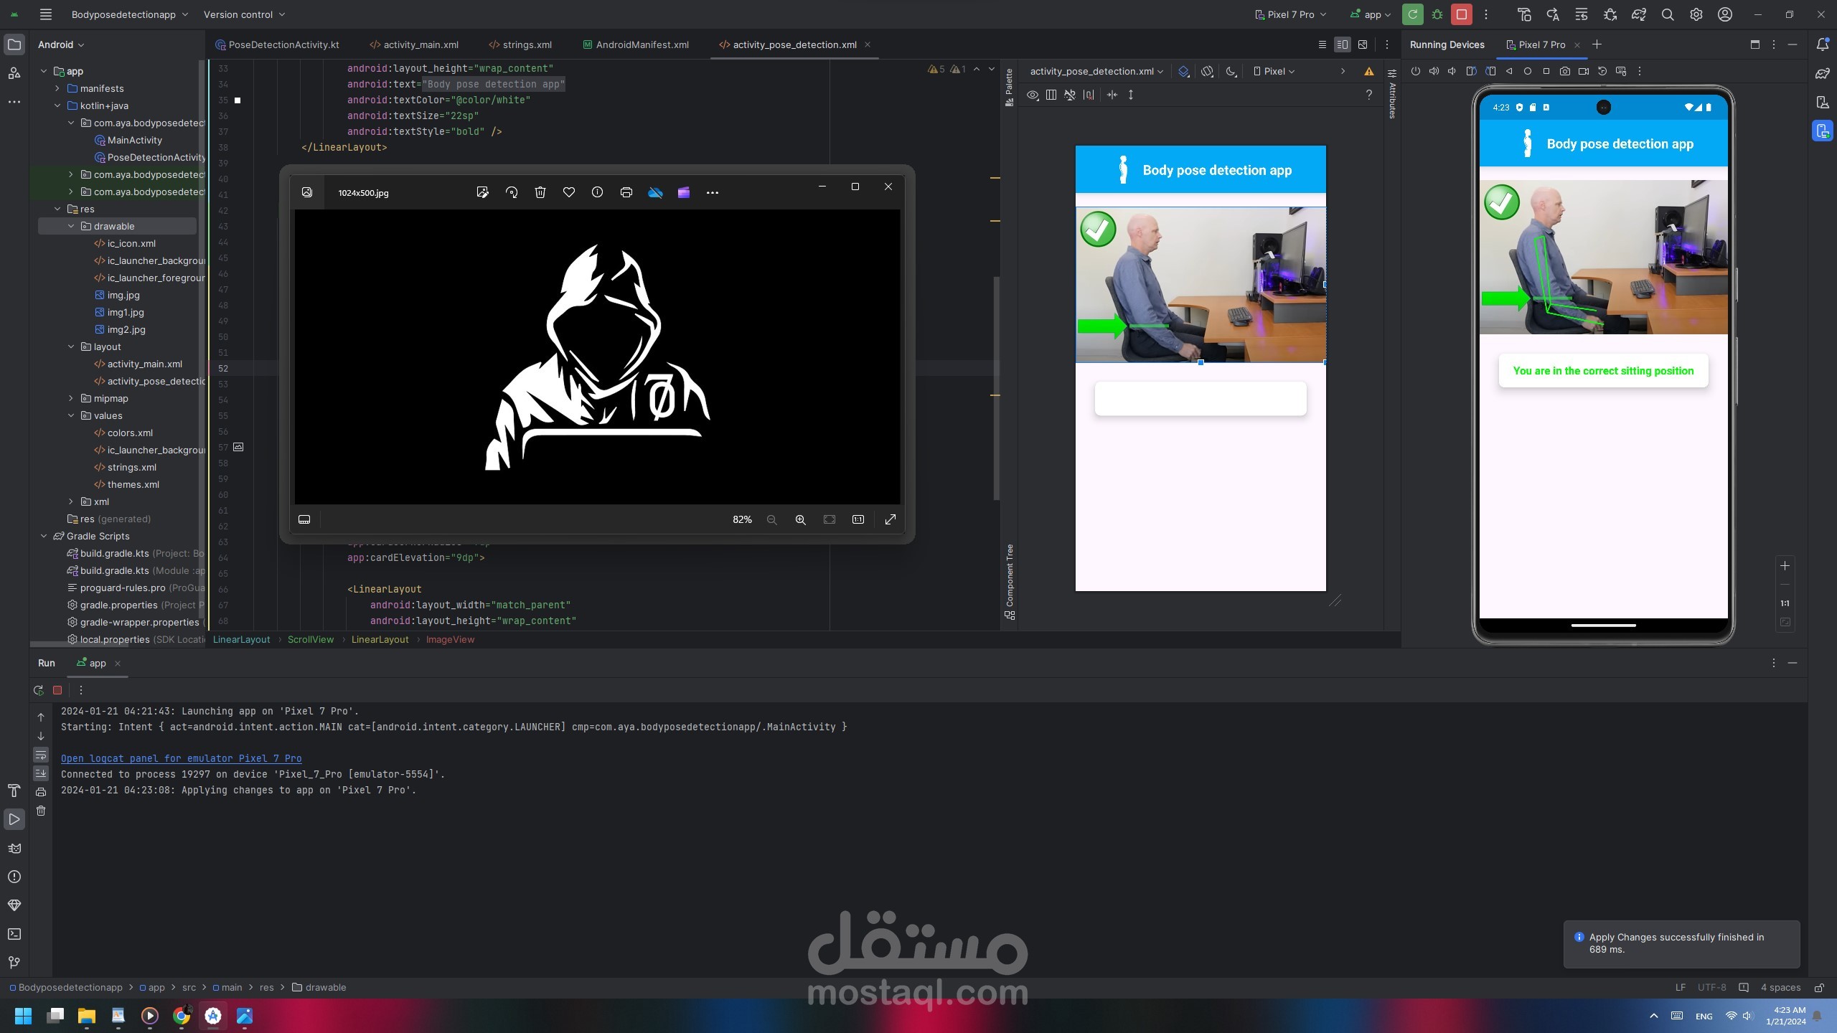Viewport: 1837px width, 1033px height.
Task: Click white color swatch in gutter line 35
Action: tap(238, 100)
